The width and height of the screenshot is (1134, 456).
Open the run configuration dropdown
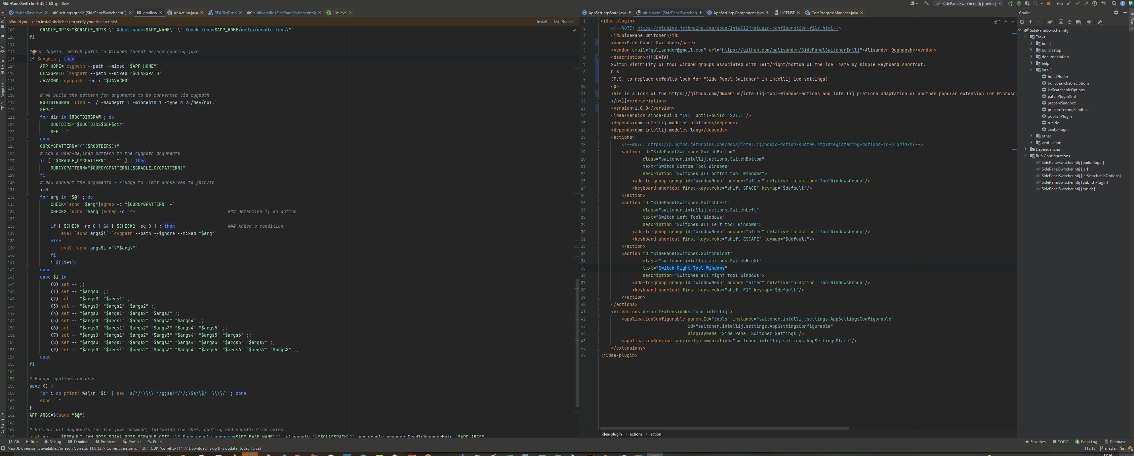click(1000, 4)
